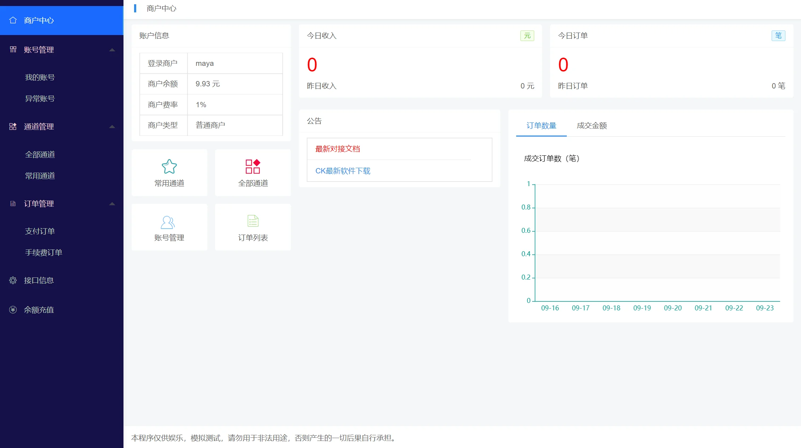Switch to the 成交金额 chart tab
The height and width of the screenshot is (448, 801).
(x=592, y=126)
